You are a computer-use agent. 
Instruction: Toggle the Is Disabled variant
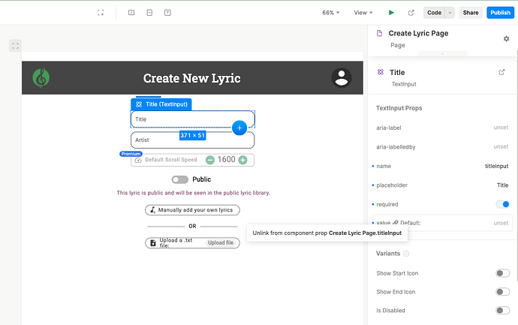click(x=502, y=310)
